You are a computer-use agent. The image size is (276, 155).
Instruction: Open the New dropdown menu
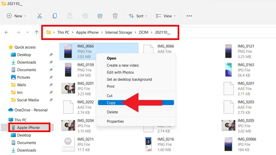coord(16,16)
